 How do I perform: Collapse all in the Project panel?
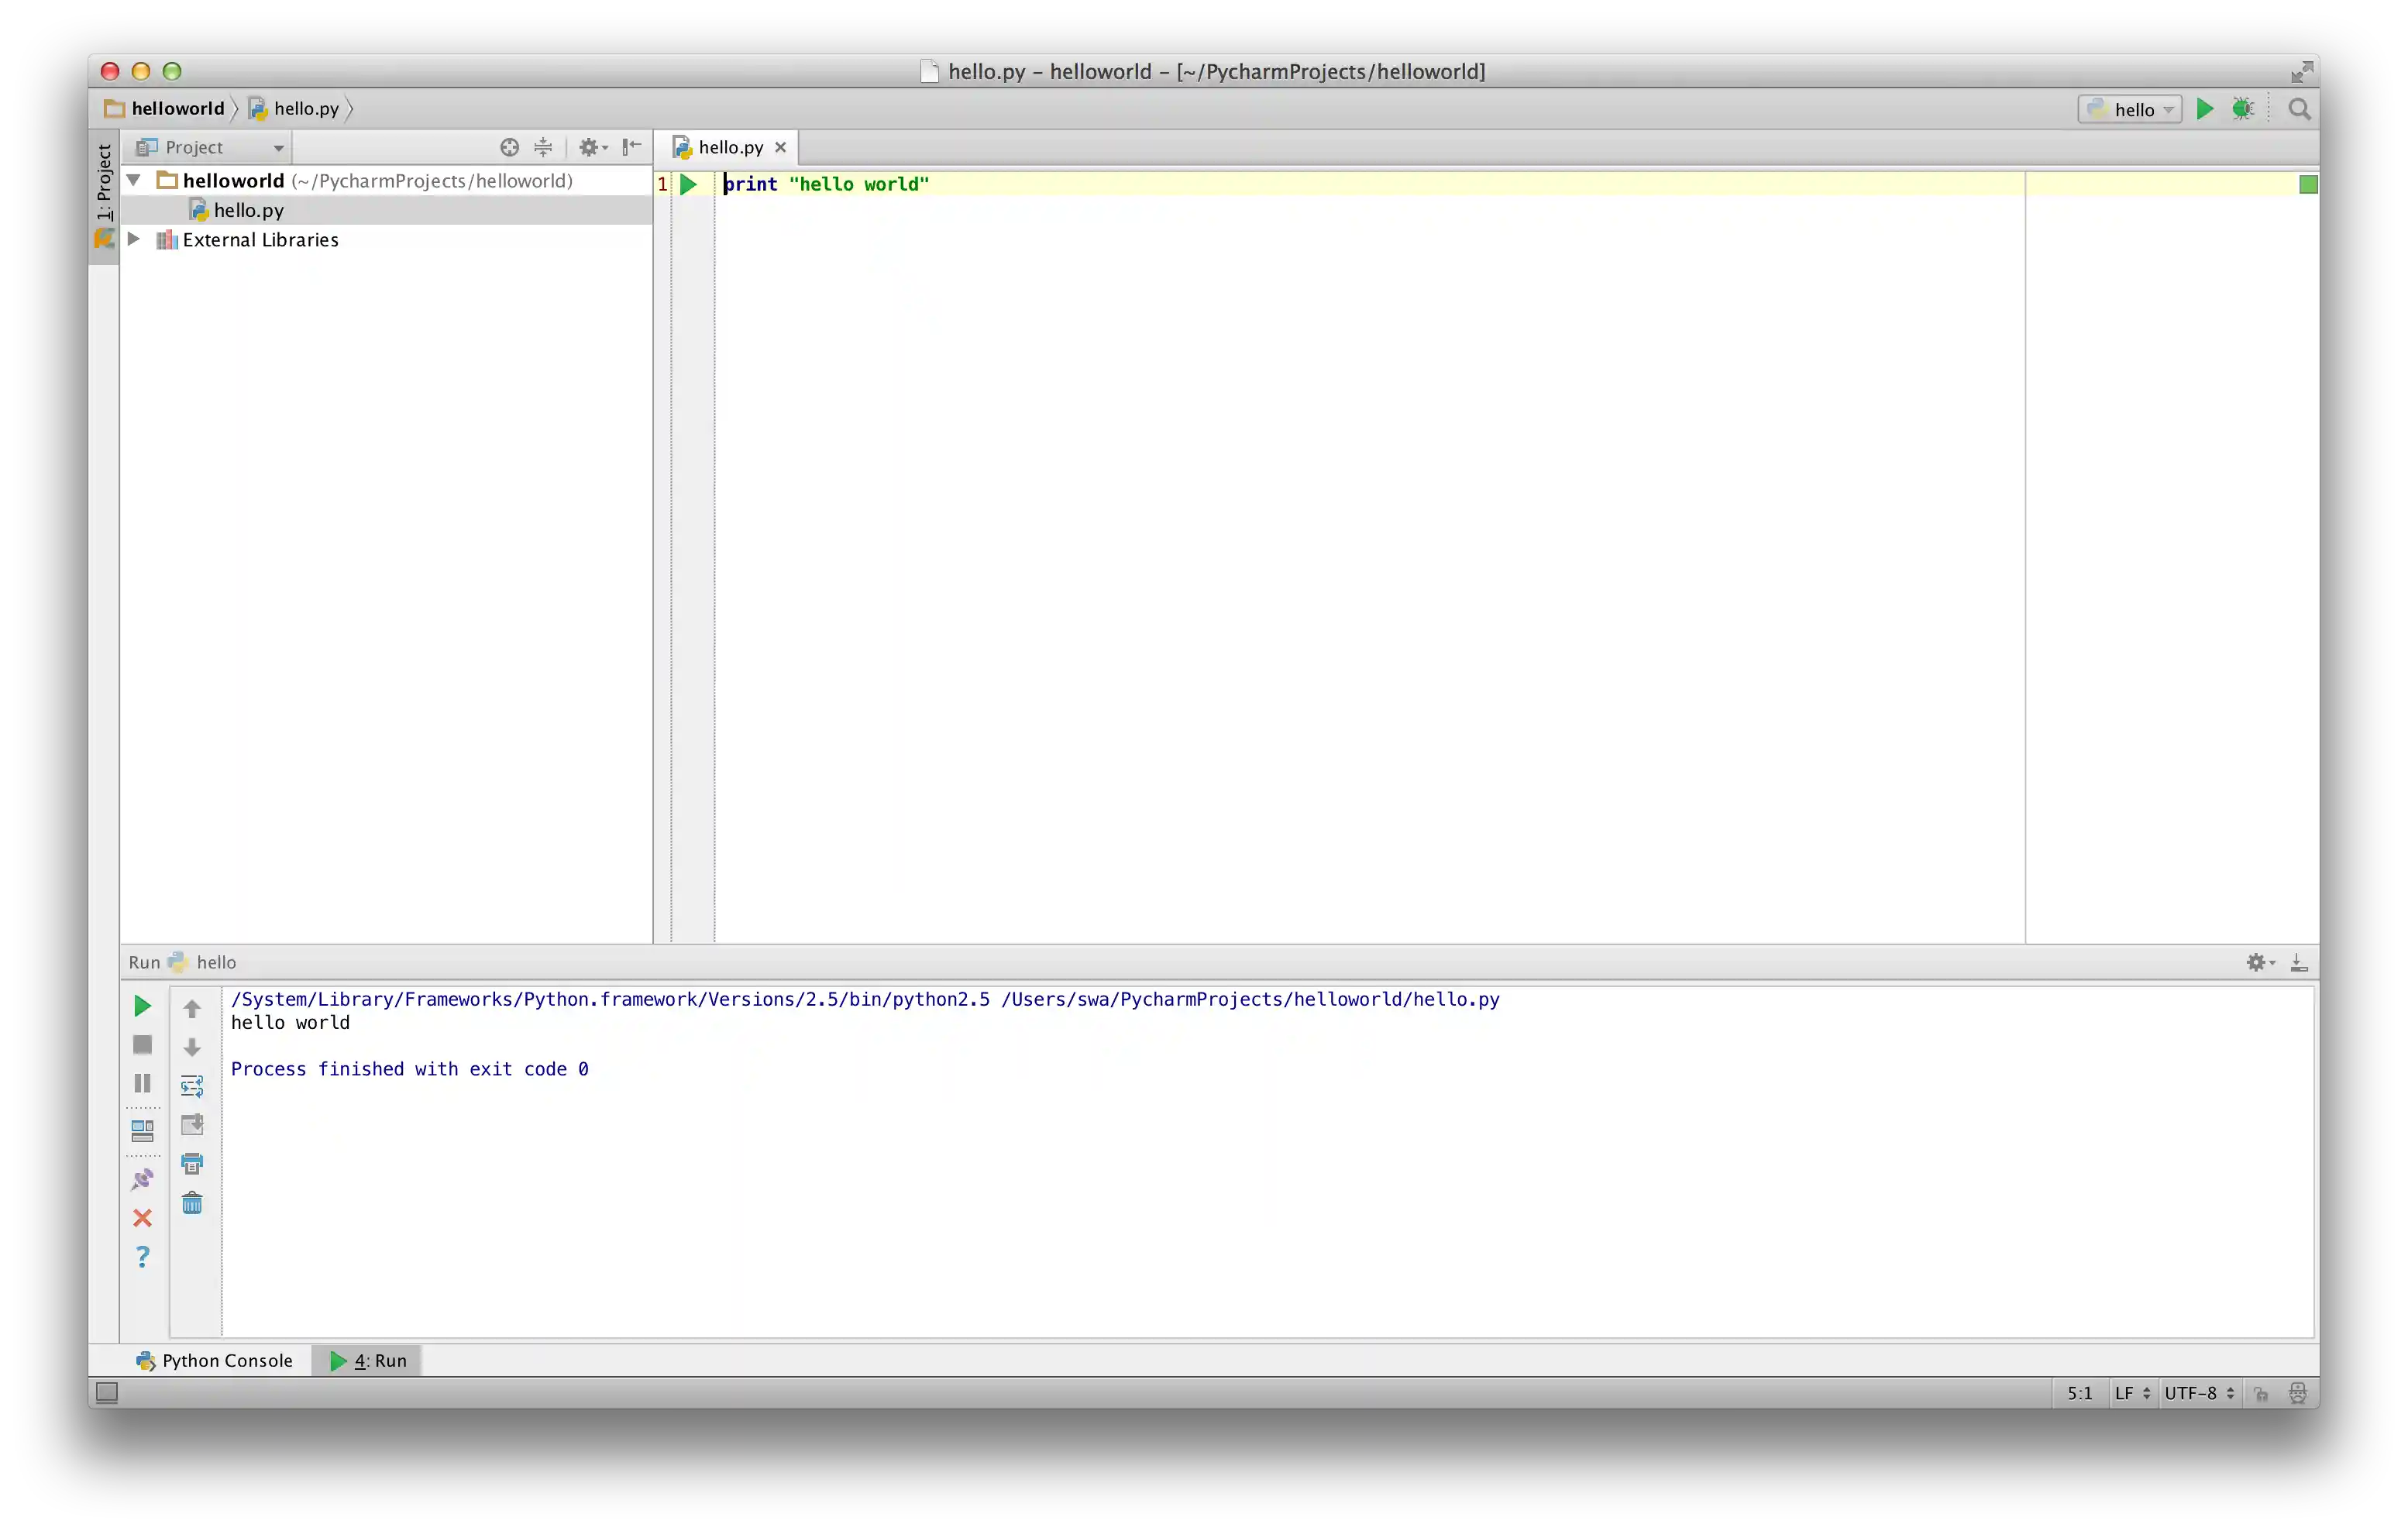[x=543, y=147]
